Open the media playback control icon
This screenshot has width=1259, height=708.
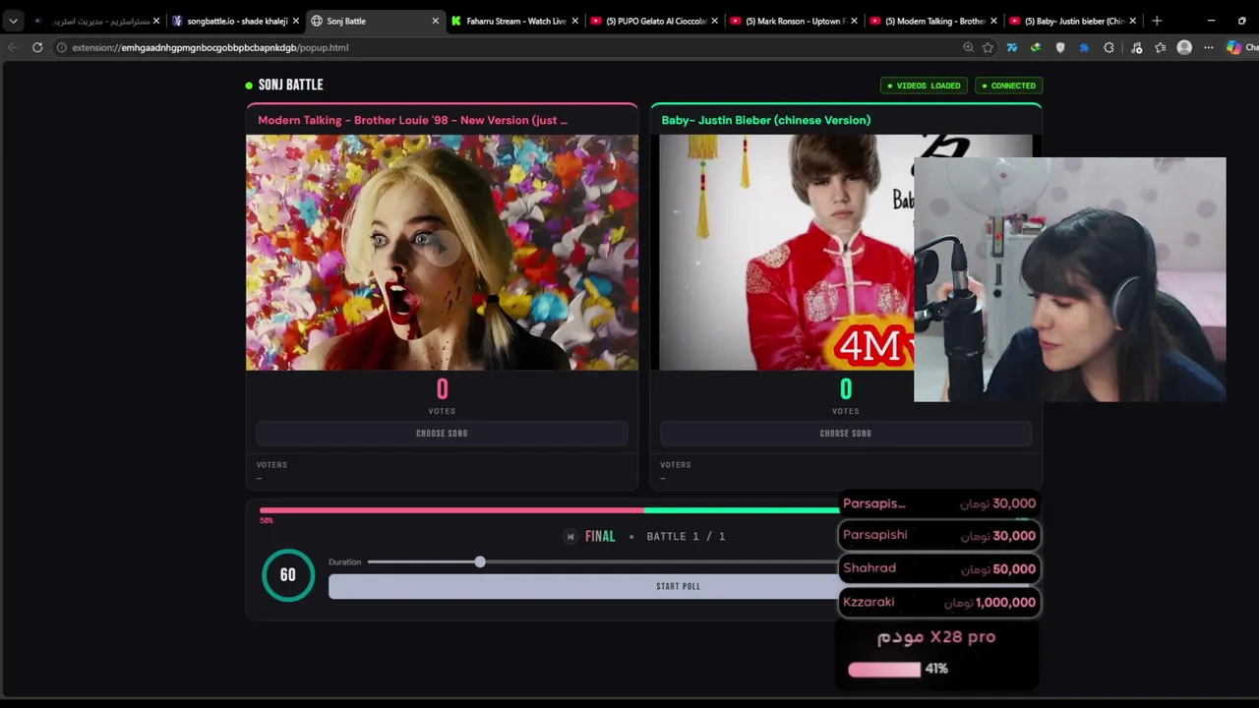(1137, 47)
